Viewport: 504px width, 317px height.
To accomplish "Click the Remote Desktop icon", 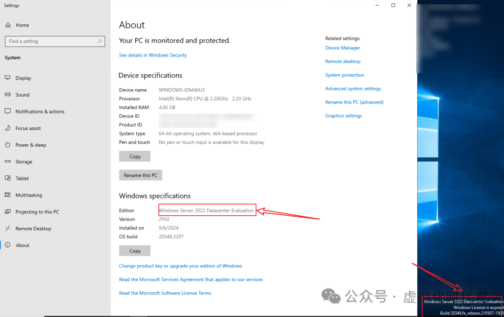I will click(x=8, y=228).
